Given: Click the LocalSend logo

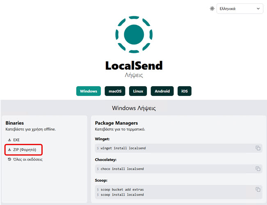Looking at the screenshot, I should (134, 34).
